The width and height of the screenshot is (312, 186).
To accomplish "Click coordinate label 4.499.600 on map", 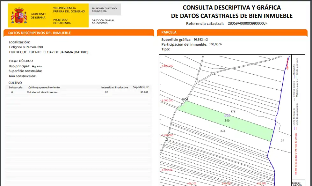I will (167, 170).
